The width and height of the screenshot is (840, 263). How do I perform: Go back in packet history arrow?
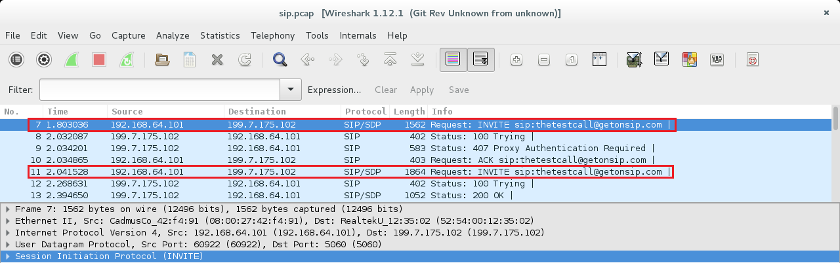pyautogui.click(x=307, y=60)
